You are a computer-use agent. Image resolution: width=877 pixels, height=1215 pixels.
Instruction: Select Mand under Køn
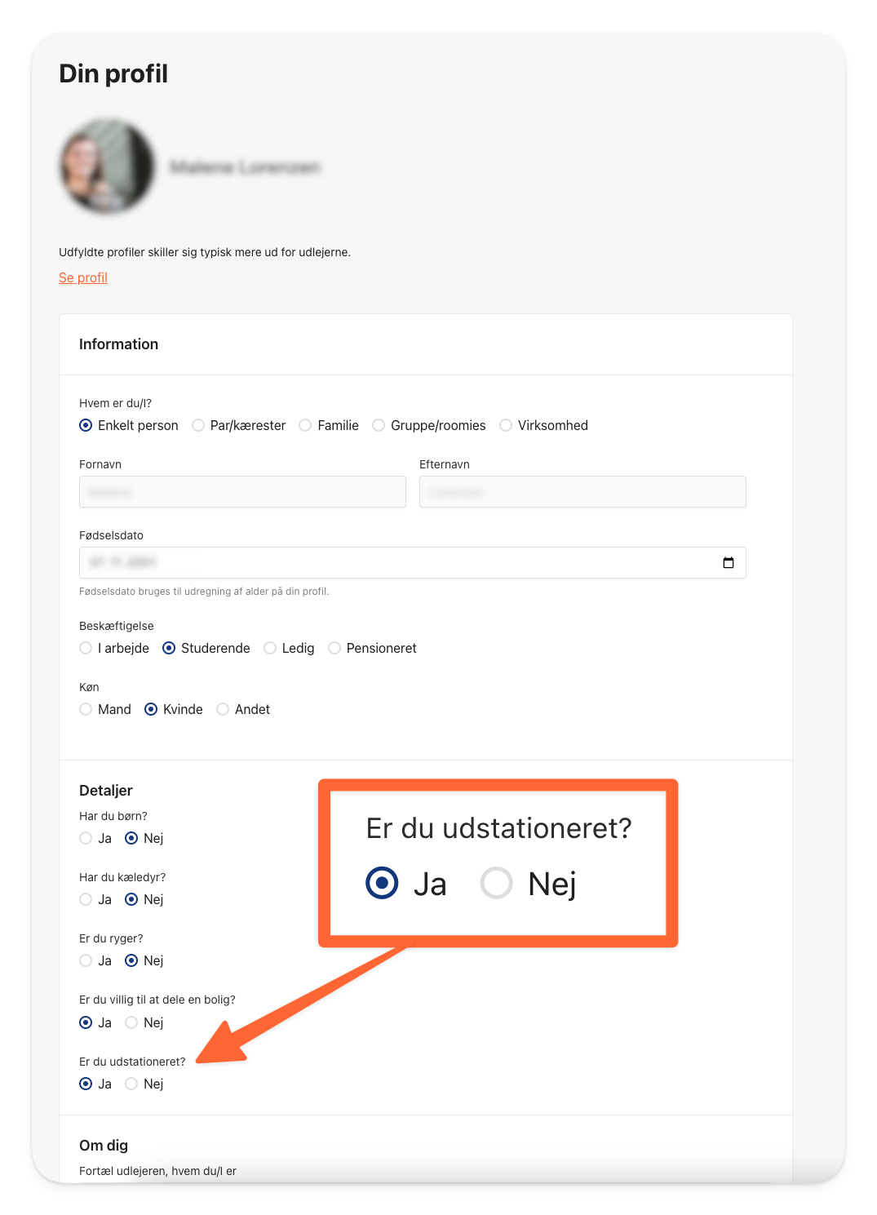point(86,709)
